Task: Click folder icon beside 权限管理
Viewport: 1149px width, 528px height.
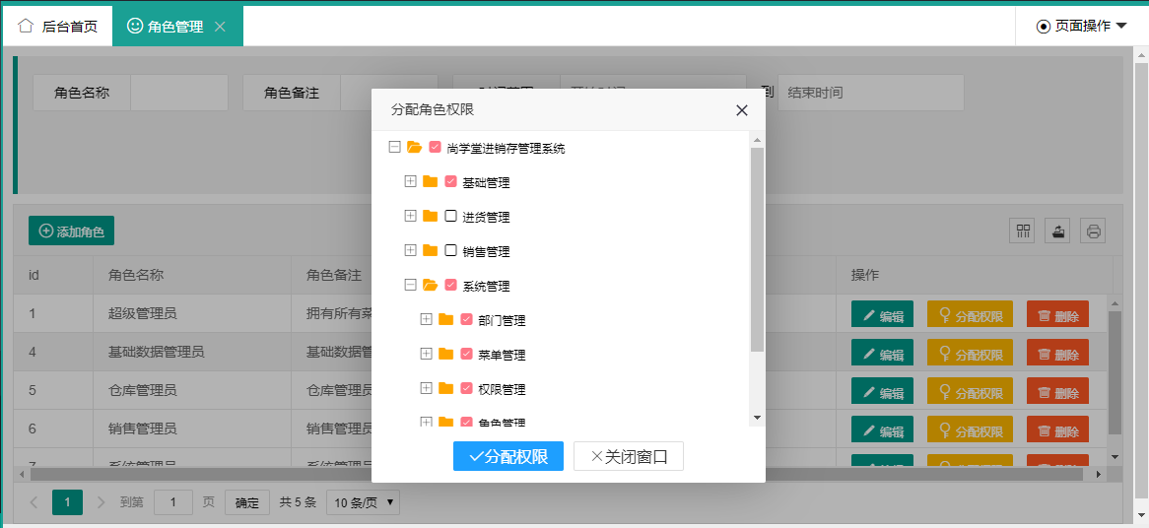Action: pos(445,388)
